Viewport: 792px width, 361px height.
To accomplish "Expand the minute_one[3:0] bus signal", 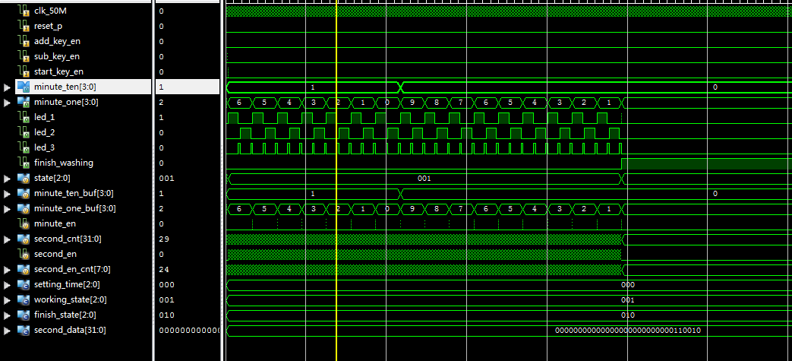I will (8, 103).
